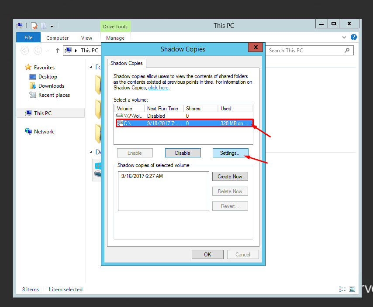Click the Downloads folder icon
The image size is (373, 307).
click(x=33, y=85)
